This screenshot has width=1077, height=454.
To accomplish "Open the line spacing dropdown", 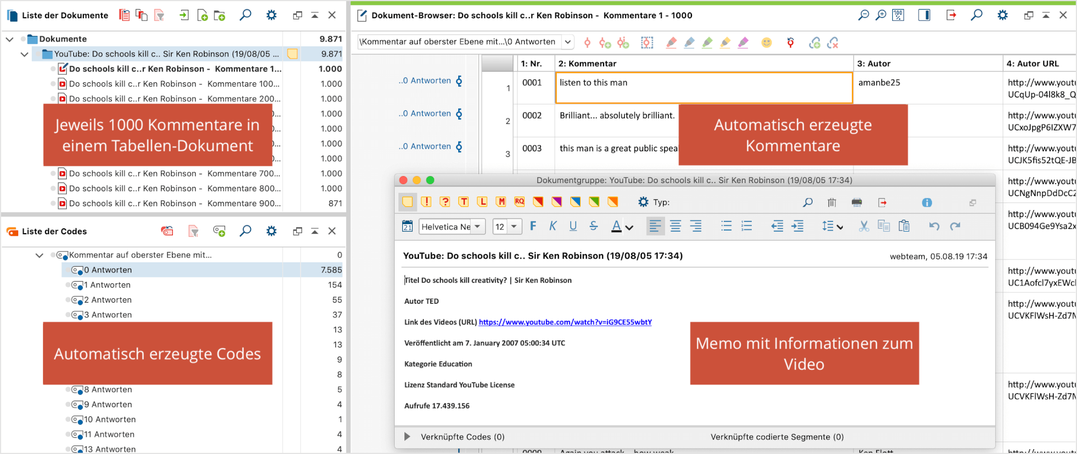I will pyautogui.click(x=832, y=226).
